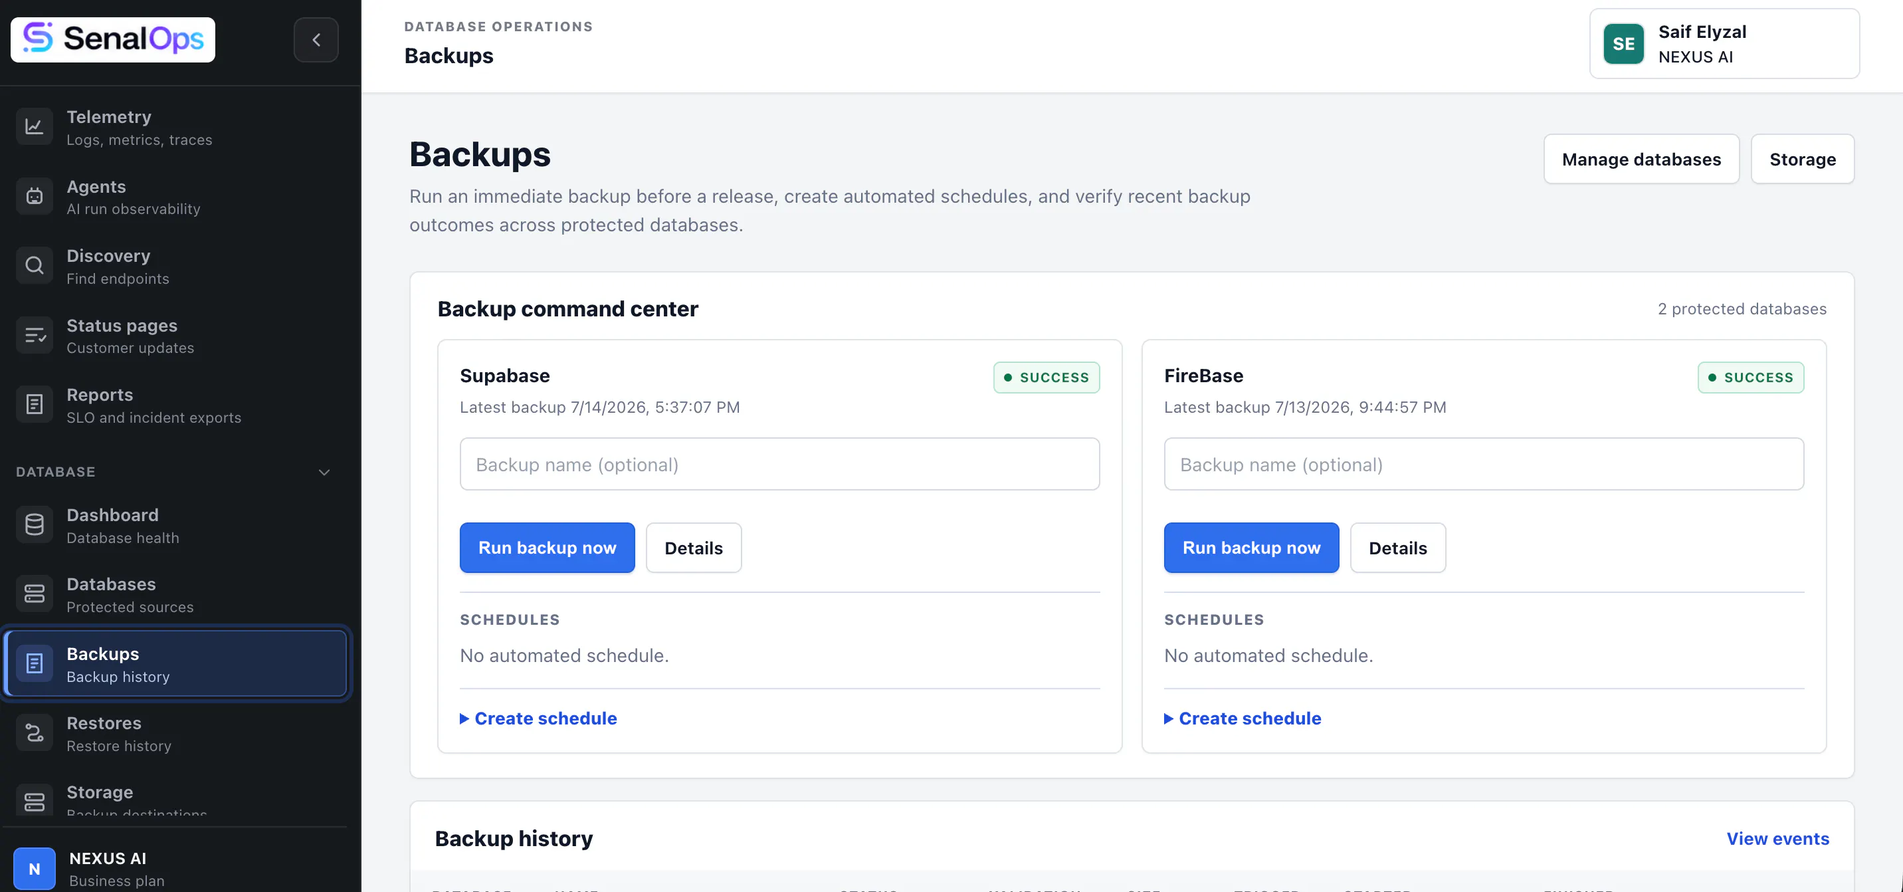Image resolution: width=1903 pixels, height=892 pixels.
Task: Select the Dashboard database cylinder icon
Action: coord(34,524)
